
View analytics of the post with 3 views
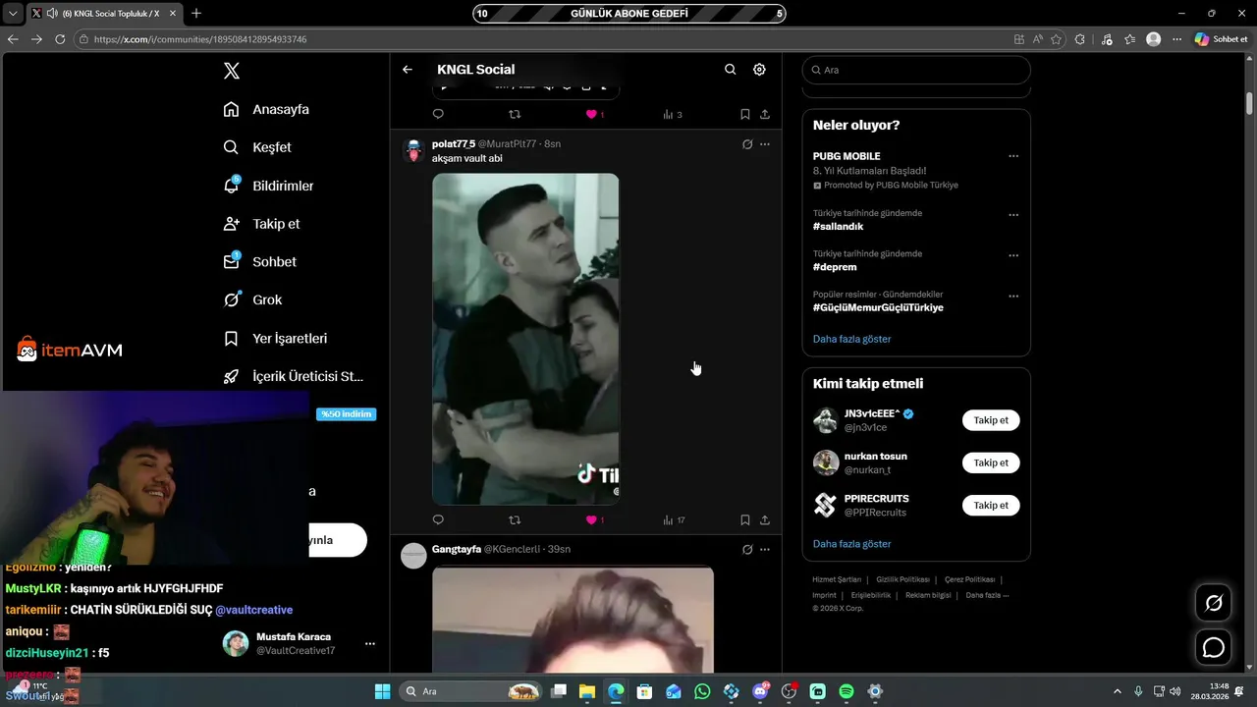coord(673,115)
